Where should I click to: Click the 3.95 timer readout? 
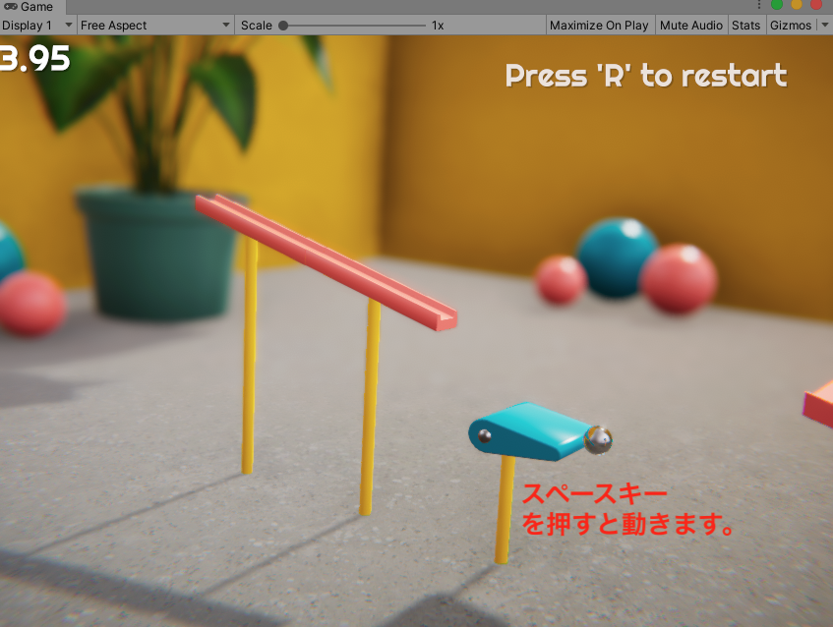[x=35, y=59]
